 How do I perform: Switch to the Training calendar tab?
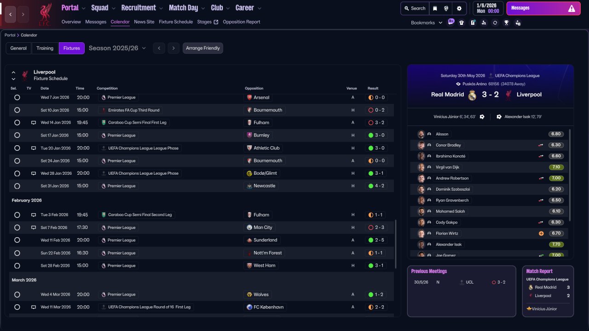click(45, 48)
